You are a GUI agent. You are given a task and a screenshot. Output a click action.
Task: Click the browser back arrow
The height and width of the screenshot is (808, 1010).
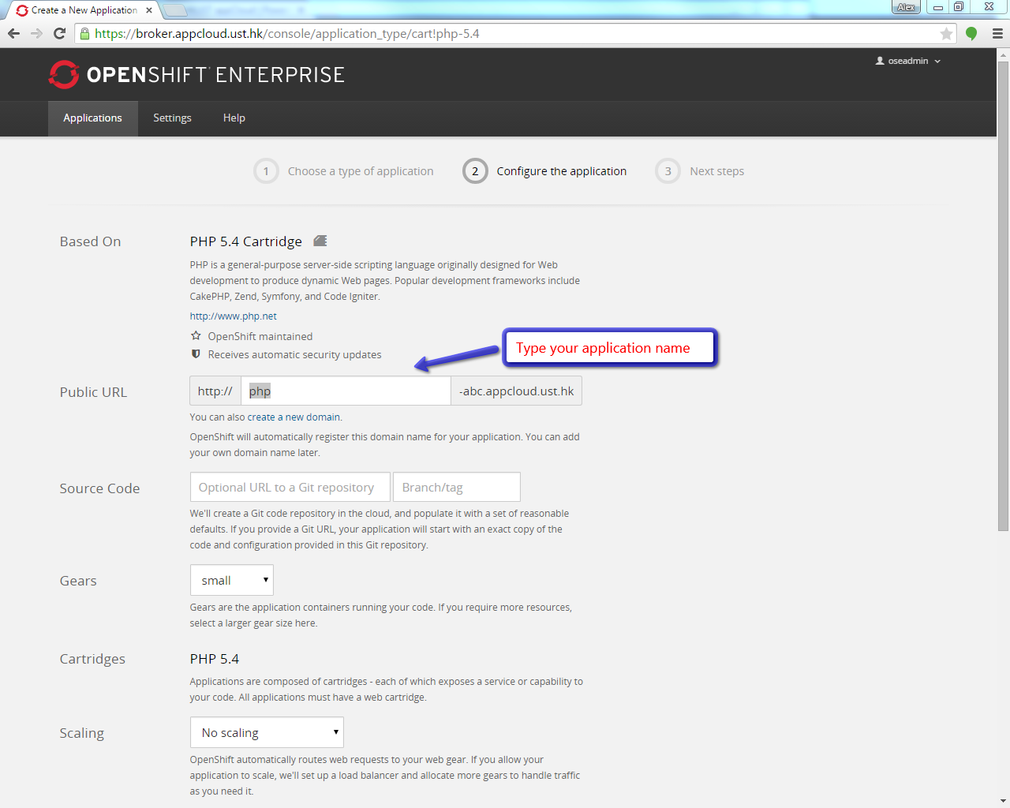click(13, 33)
